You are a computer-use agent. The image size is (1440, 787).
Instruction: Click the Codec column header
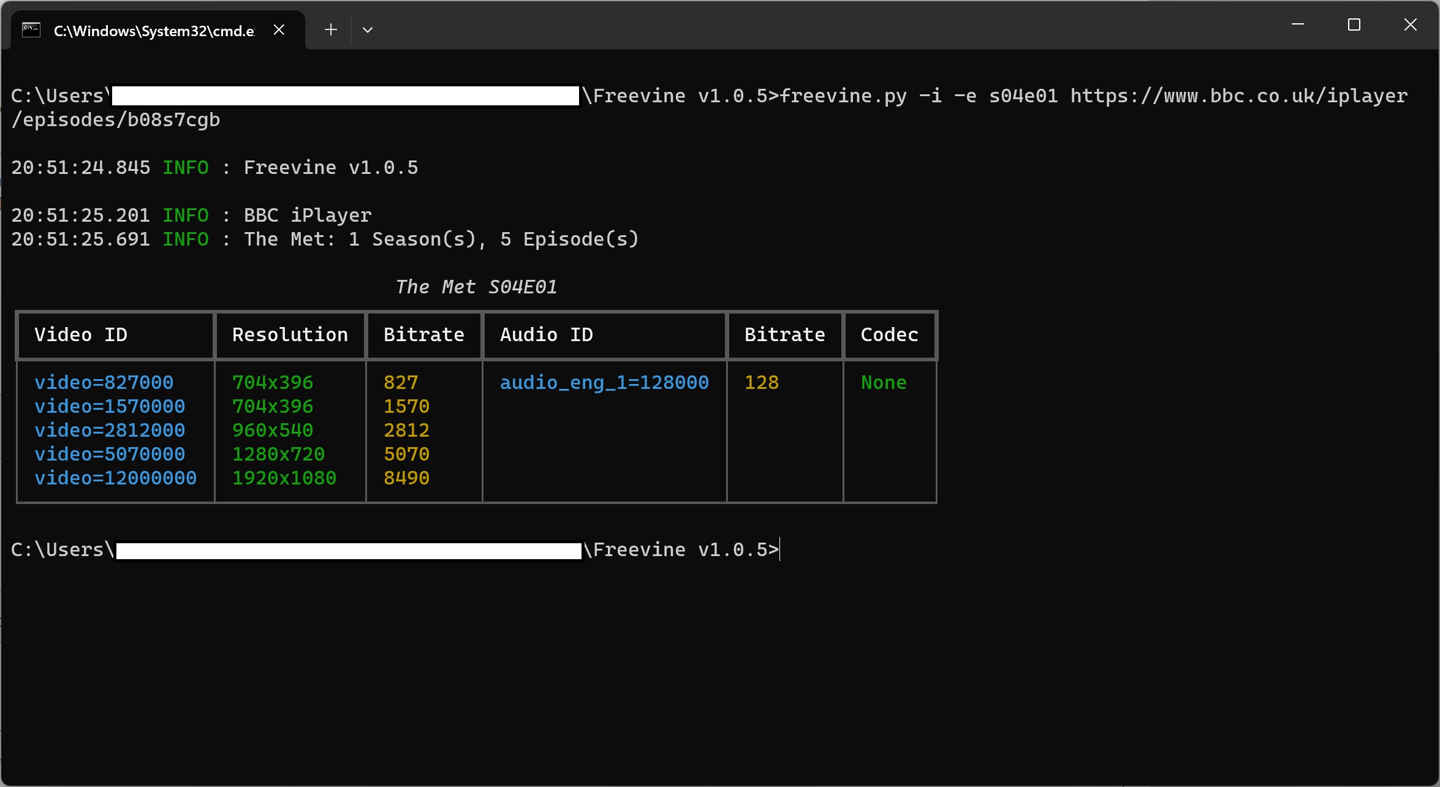pyautogui.click(x=889, y=334)
